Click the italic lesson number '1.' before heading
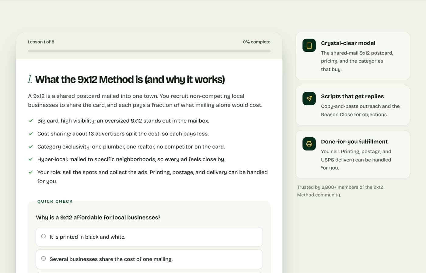This screenshot has width=426, height=273. 30,79
